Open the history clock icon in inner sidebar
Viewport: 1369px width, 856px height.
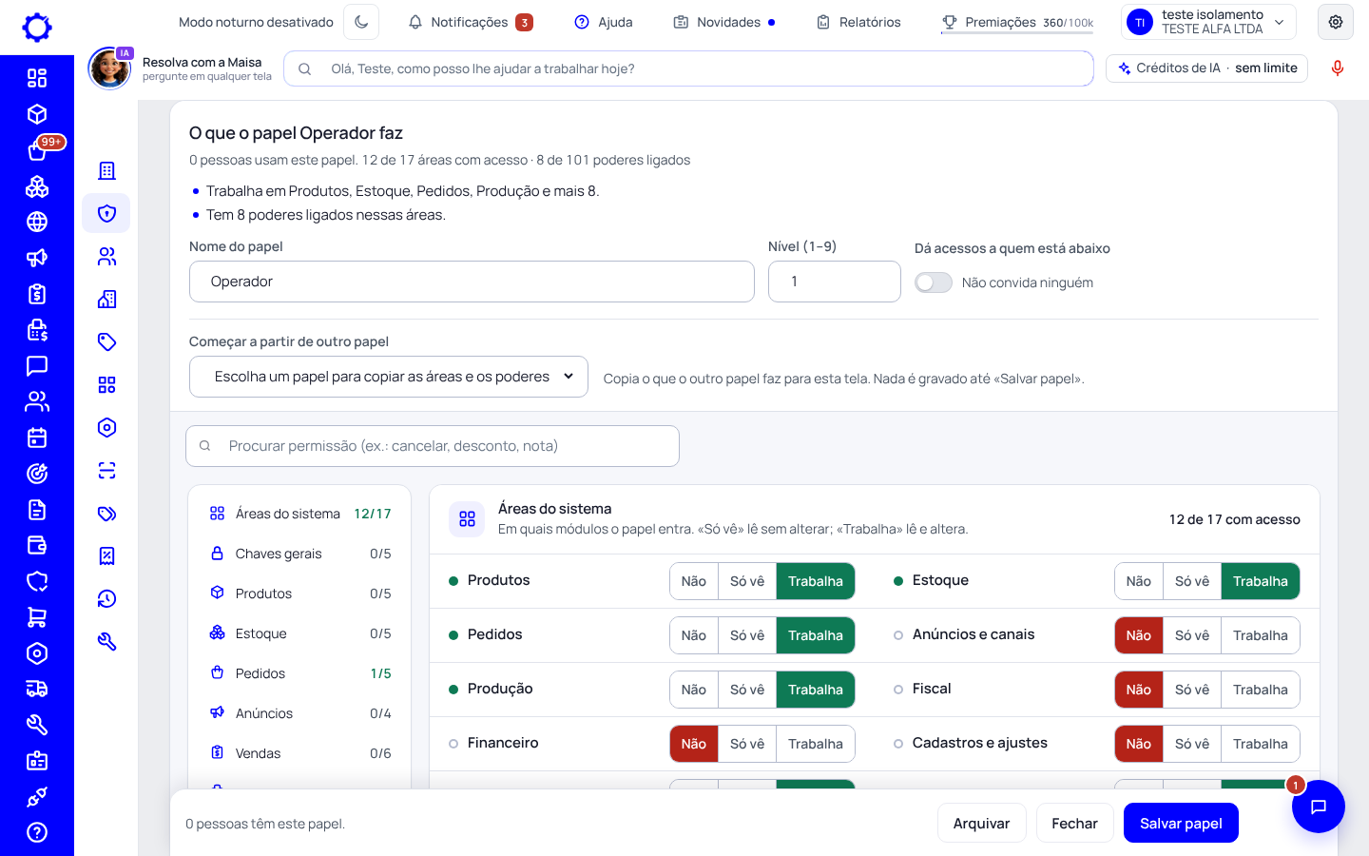click(x=106, y=598)
